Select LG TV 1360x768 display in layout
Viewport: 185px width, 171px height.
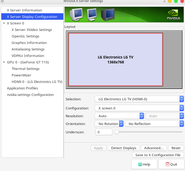tap(115, 60)
